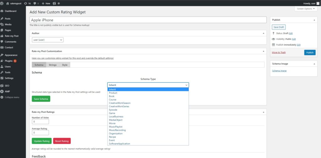321x158 pixels.
Task: Click the New plus icon in admin bar
Action: (x=43, y=3)
